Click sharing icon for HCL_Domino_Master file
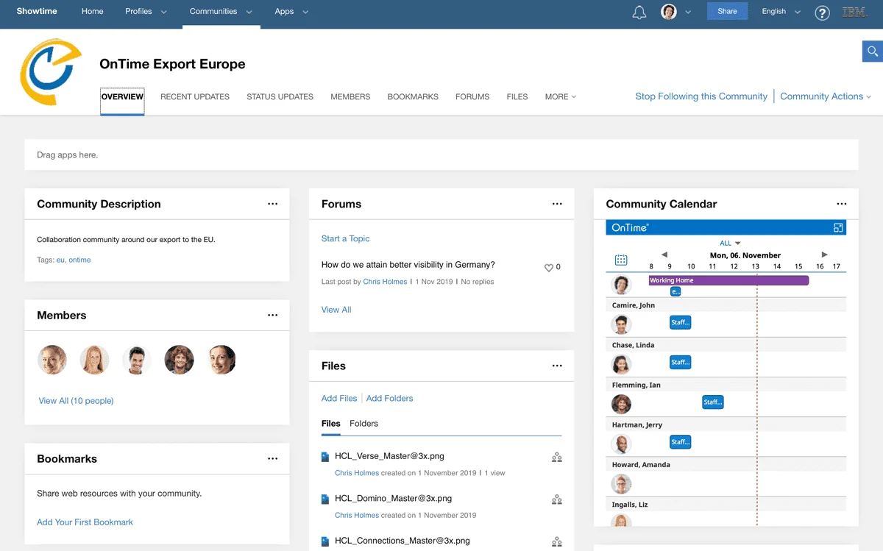The height and width of the screenshot is (551, 883). click(x=557, y=500)
